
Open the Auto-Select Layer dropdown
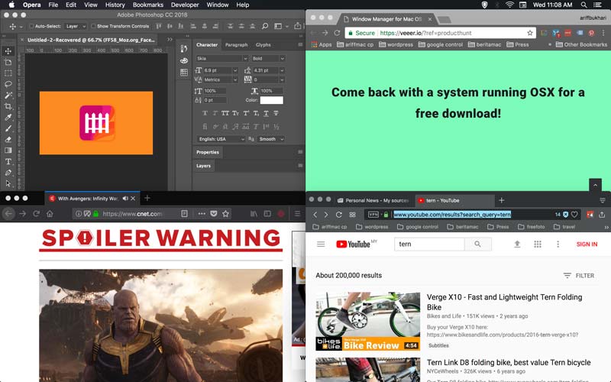click(x=75, y=26)
